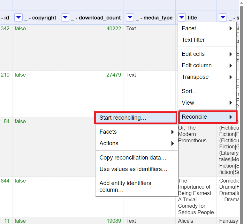Click the vertical scrollbar up arrow
This screenshot has width=243, height=224.
[x=241, y=4]
